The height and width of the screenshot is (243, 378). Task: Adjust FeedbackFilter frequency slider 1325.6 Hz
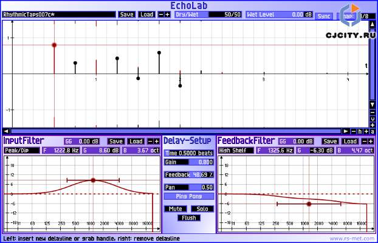click(x=275, y=151)
